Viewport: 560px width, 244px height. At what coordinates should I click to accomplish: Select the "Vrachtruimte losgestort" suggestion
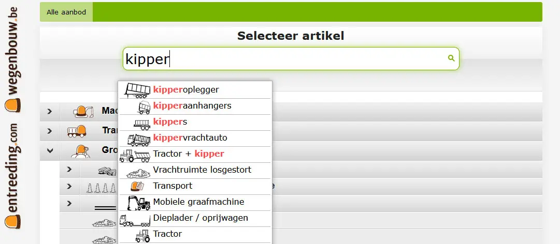[x=202, y=170]
